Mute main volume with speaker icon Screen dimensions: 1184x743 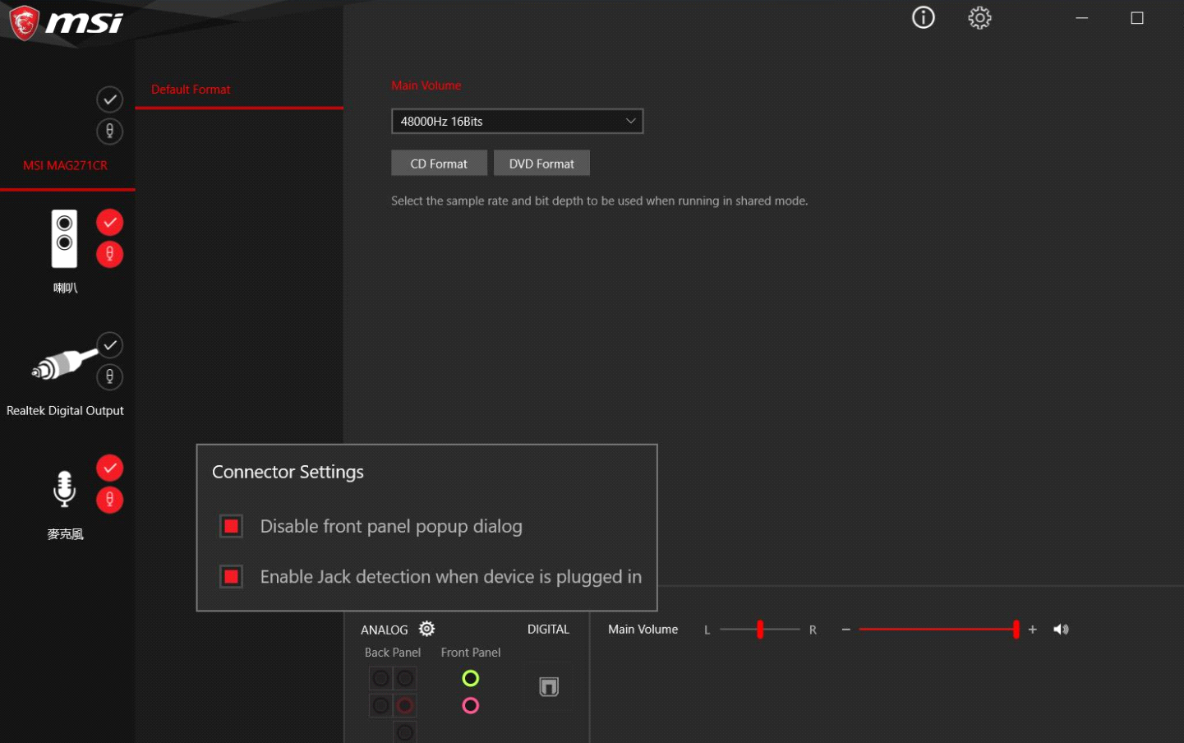(1061, 630)
